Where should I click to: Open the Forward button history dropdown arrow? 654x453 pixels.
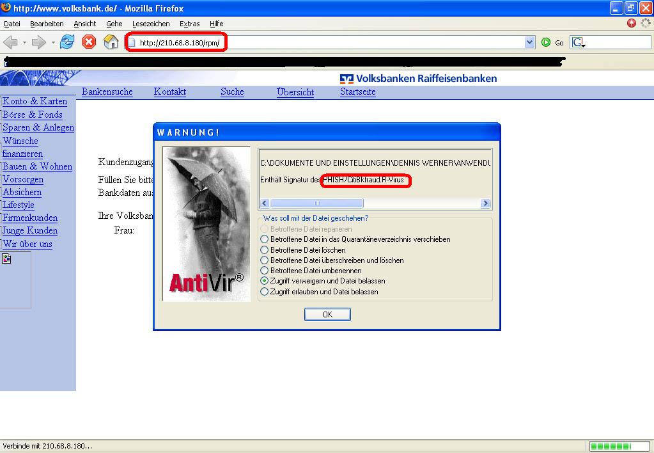point(53,43)
